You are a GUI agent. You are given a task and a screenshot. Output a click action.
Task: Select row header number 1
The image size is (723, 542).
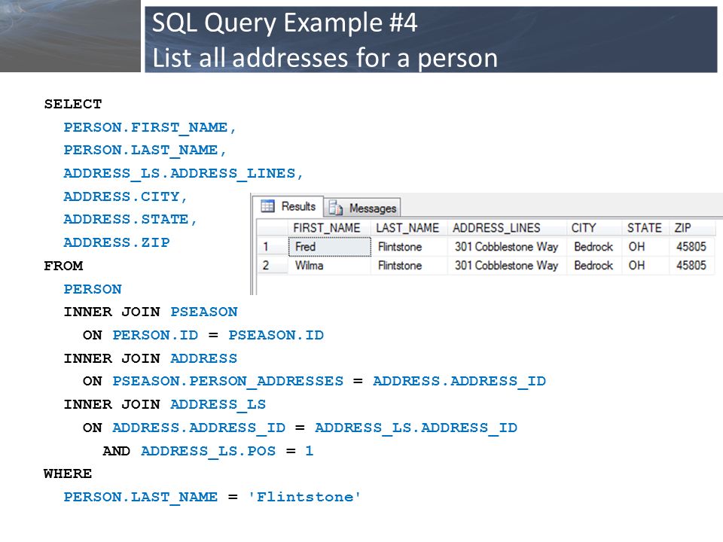(x=272, y=247)
